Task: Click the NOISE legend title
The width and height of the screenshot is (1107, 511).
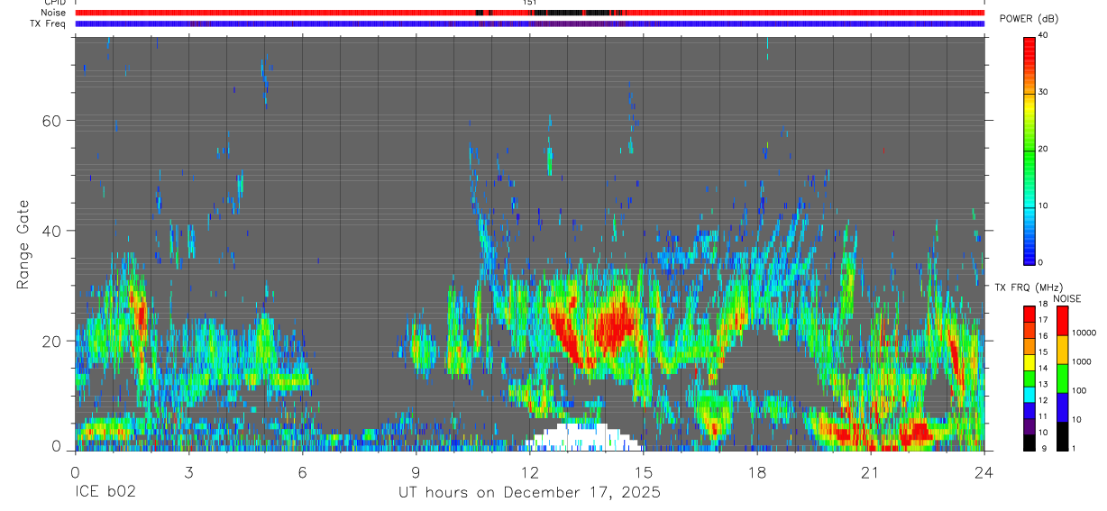Action: point(1066,298)
